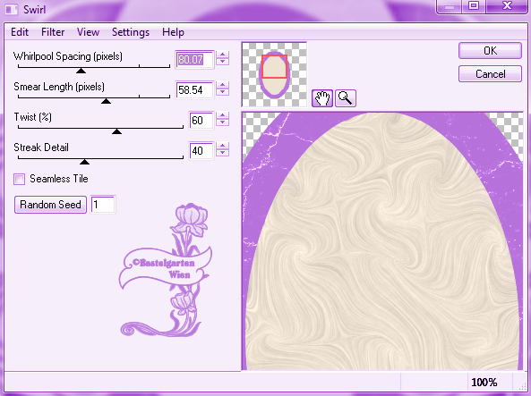Decrease Whirlpool Spacing with down arrow
Screen dimensions: 531x396
[x=222, y=62]
